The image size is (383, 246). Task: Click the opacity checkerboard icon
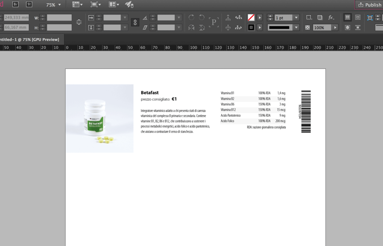pos(307,28)
